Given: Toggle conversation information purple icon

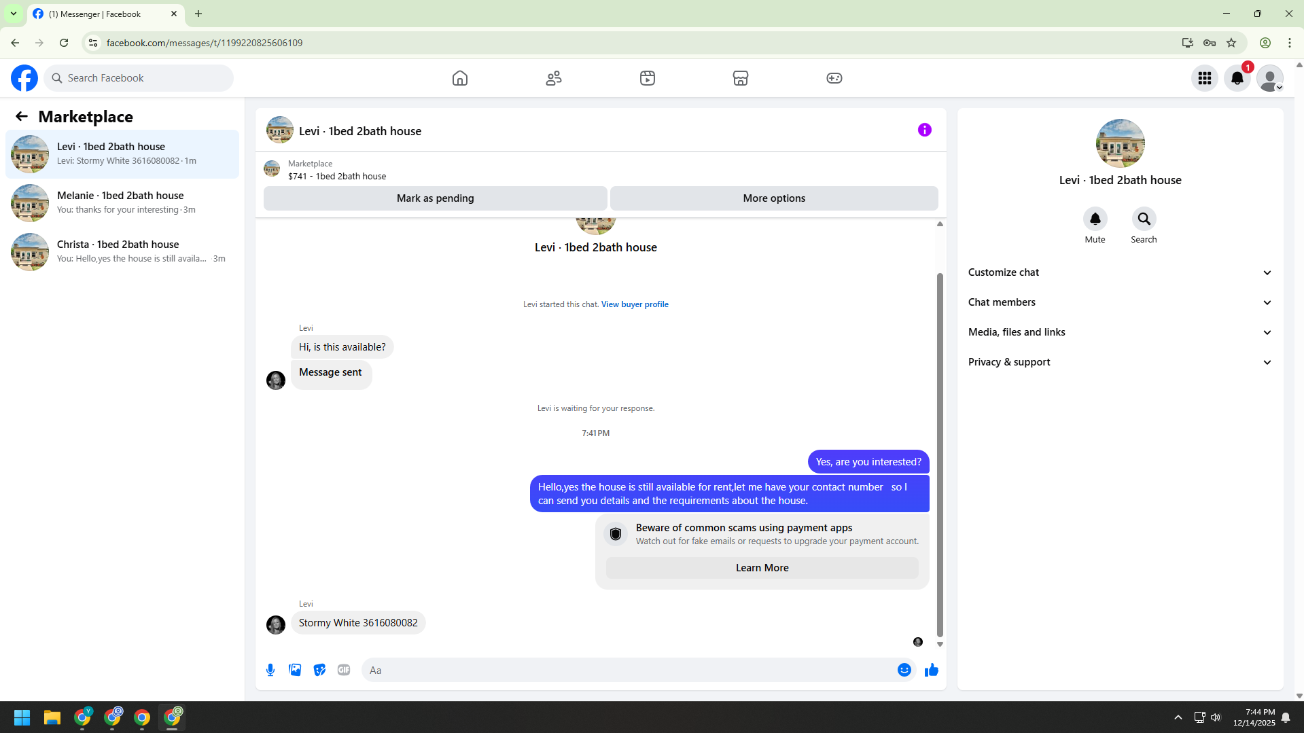Looking at the screenshot, I should [925, 130].
